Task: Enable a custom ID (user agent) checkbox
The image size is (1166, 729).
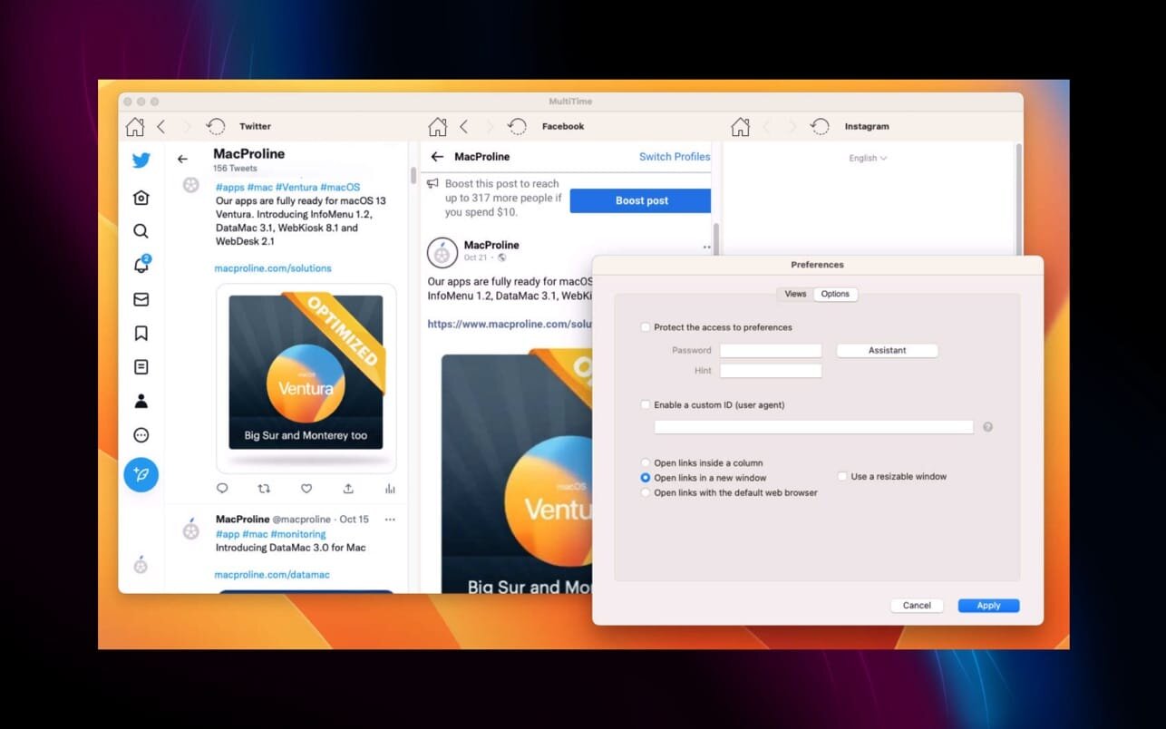Action: (x=646, y=405)
